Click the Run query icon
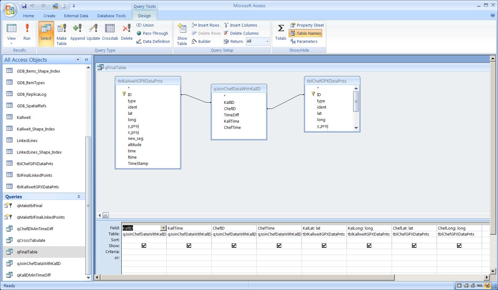The image size is (498, 290). coord(27,33)
